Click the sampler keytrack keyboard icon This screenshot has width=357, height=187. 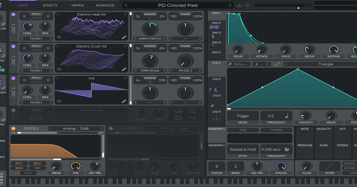[x=178, y=111]
